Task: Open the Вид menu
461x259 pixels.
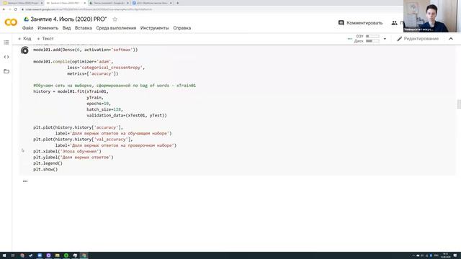Action: pos(66,28)
